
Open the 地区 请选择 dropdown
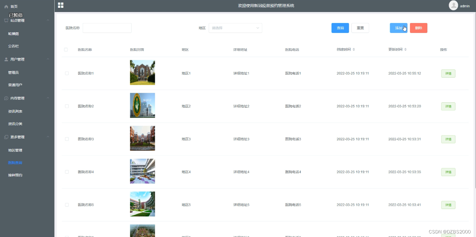(x=235, y=28)
